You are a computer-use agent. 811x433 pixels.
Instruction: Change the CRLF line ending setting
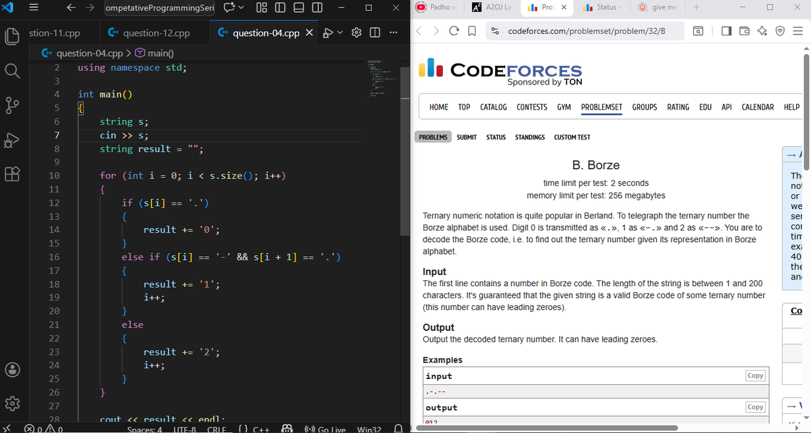click(x=216, y=429)
